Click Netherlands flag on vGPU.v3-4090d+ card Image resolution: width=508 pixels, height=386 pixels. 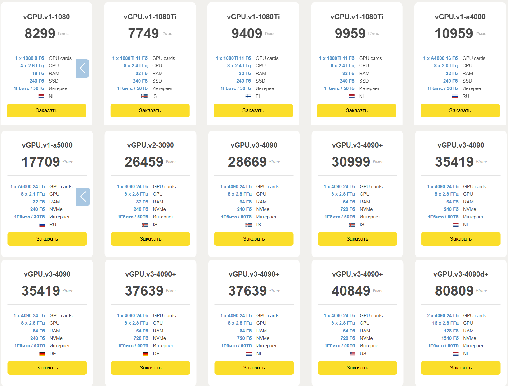tap(456, 354)
